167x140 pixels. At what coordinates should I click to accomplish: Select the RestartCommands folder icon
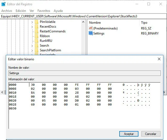click(x=36, y=31)
